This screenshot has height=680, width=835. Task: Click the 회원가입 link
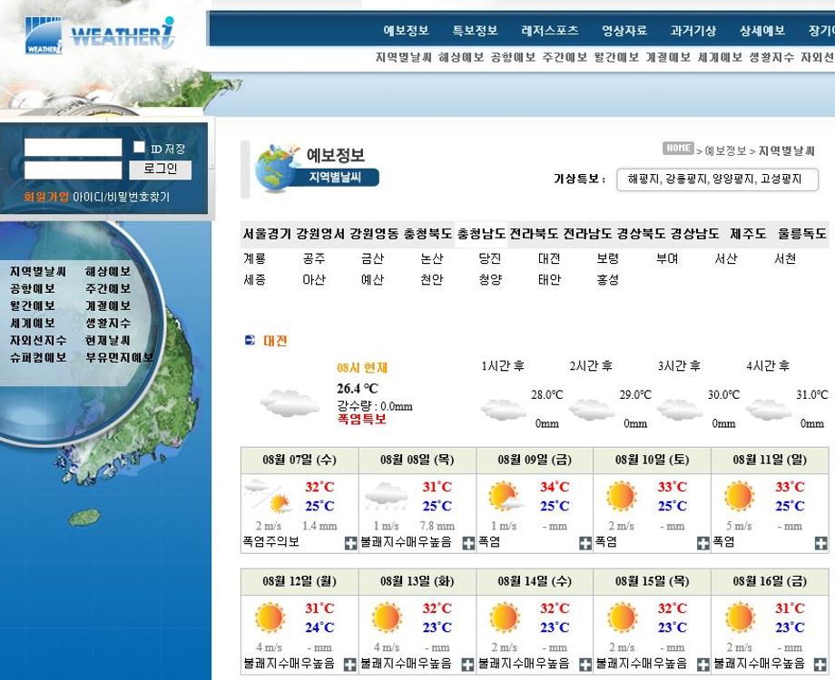(x=45, y=197)
